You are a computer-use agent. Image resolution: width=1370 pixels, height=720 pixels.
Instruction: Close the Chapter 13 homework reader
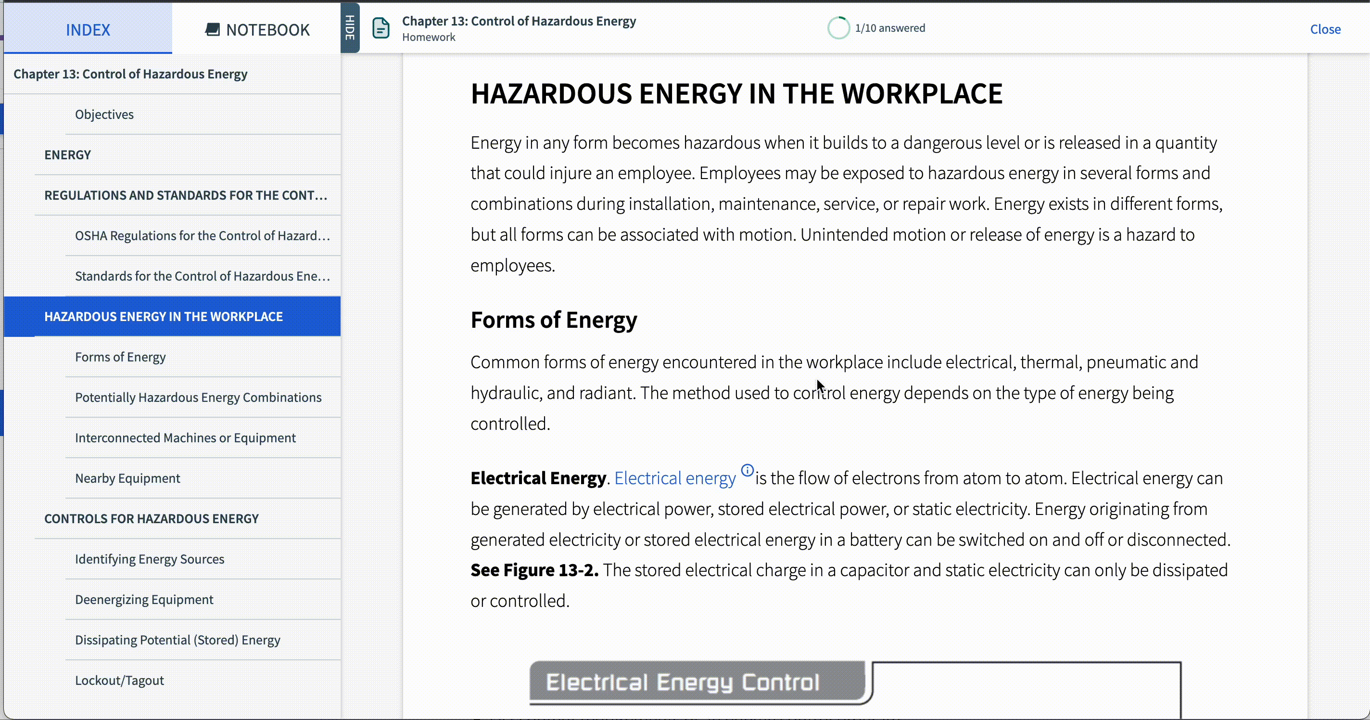pos(1325,29)
